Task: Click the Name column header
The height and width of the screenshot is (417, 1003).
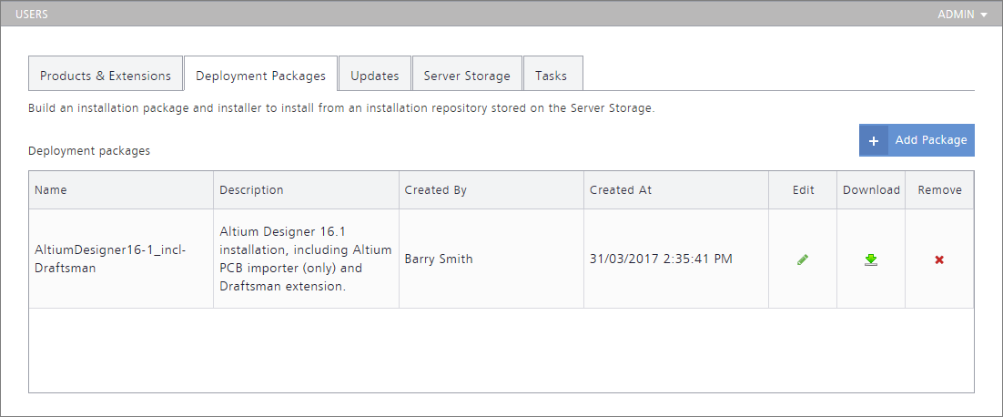Action: click(51, 190)
